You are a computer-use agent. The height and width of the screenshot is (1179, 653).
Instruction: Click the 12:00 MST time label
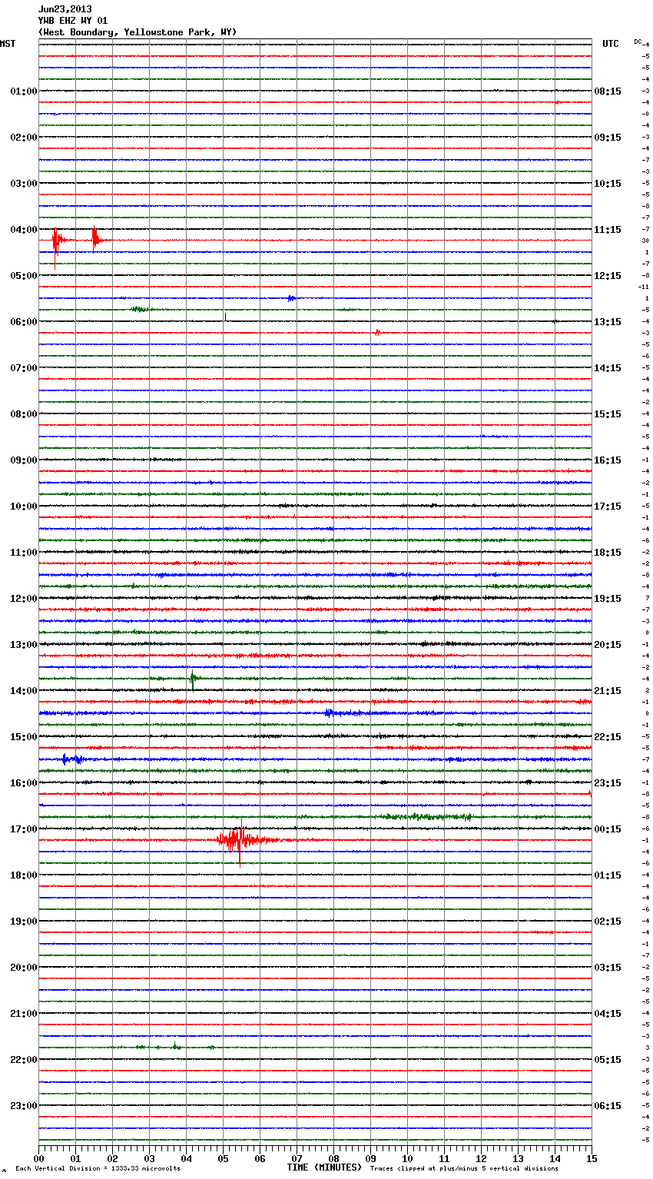pos(23,598)
